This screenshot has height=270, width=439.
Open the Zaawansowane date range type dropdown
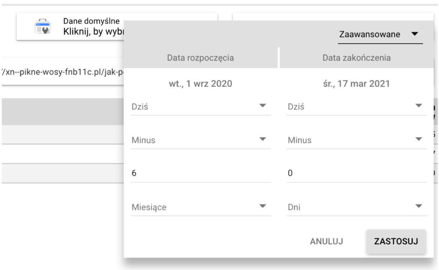click(x=380, y=34)
